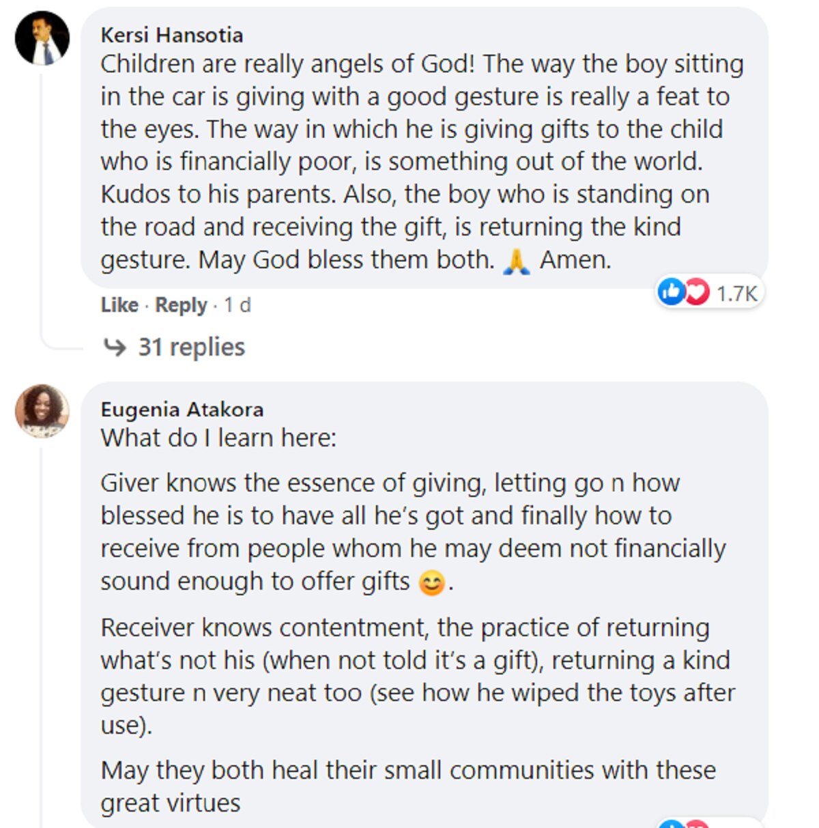The height and width of the screenshot is (828, 819).
Task: Click the red heart reaction icon on Kersi's comment
Action: coord(695,292)
